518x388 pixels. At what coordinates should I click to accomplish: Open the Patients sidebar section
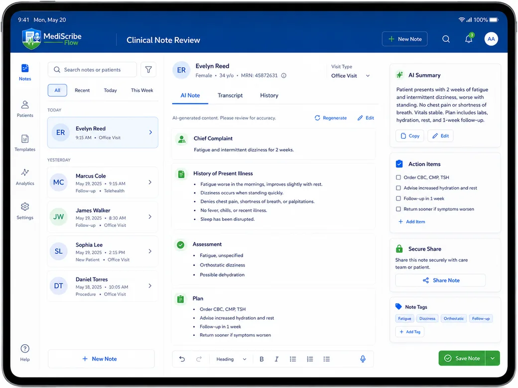(25, 109)
